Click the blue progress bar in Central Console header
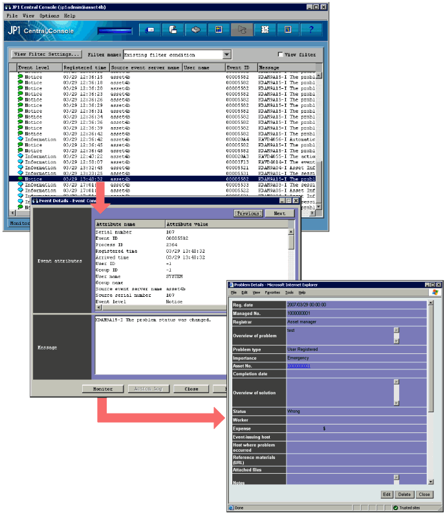The height and width of the screenshot is (514, 445). (x=115, y=31)
